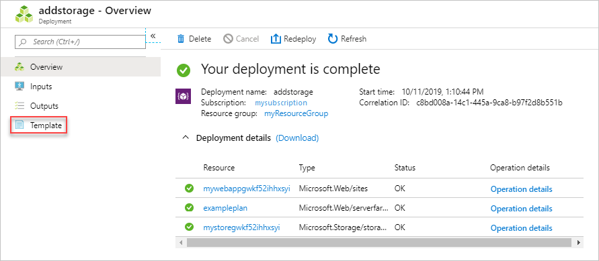Click the Status column header
Viewport: 599px width, 261px height.
(405, 168)
